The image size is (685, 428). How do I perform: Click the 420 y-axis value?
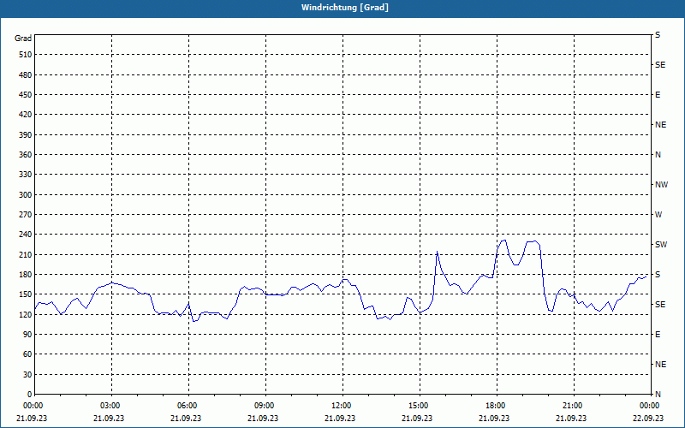[26, 115]
